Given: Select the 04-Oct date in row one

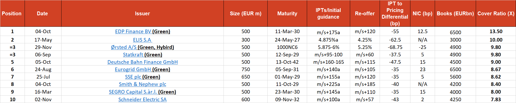Looking at the screenshot, I should (43, 31).
